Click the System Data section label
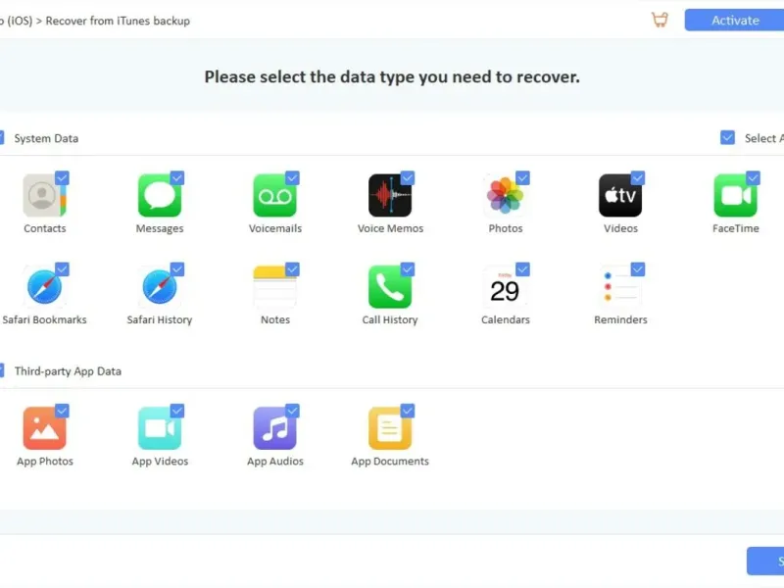The image size is (784, 588). coord(46,138)
